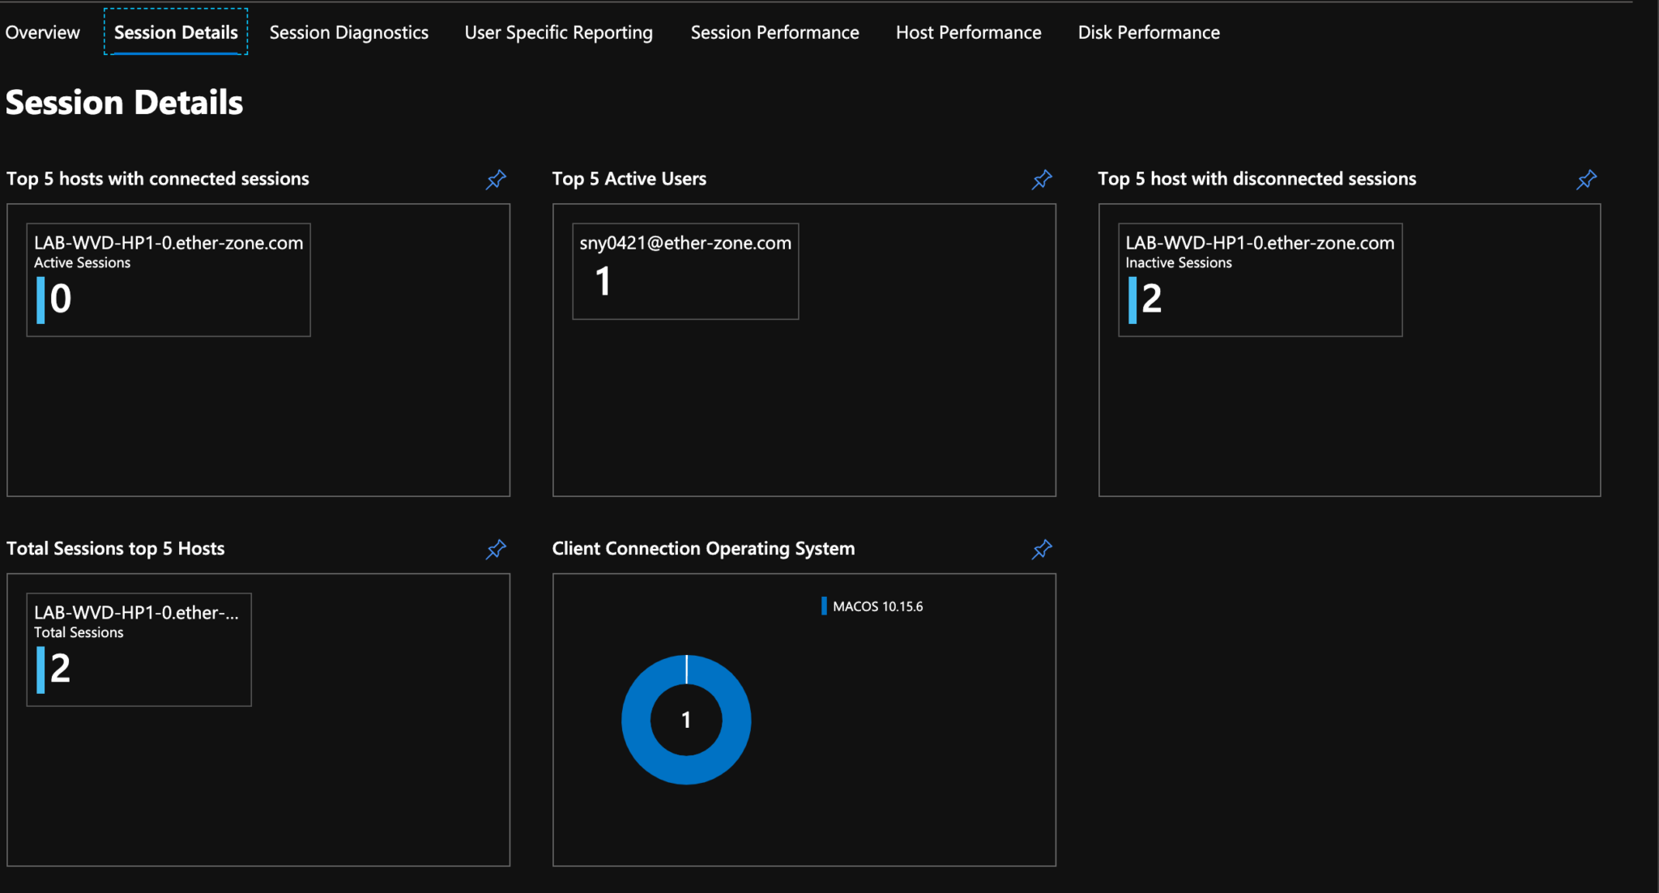Viewport: 1659px width, 893px height.
Task: Click the center value of the donut chart
Action: [686, 720]
